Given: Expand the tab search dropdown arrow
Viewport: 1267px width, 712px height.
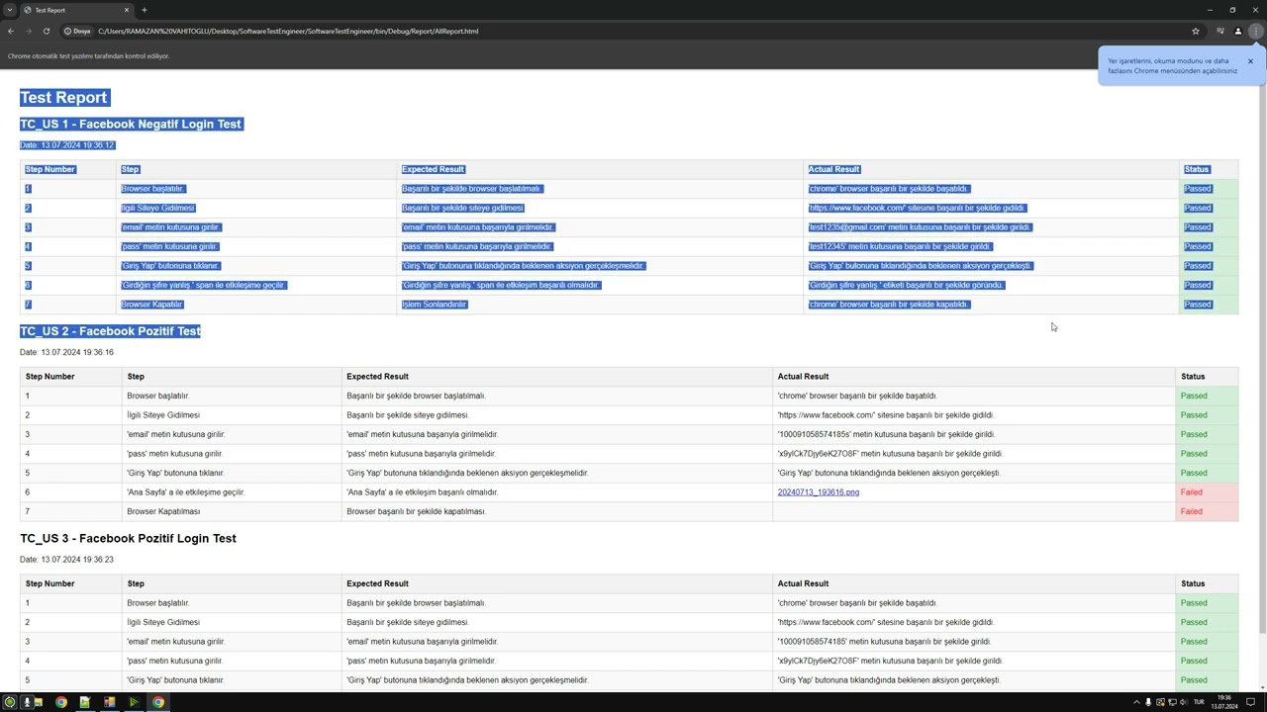Looking at the screenshot, I should pyautogui.click(x=10, y=10).
